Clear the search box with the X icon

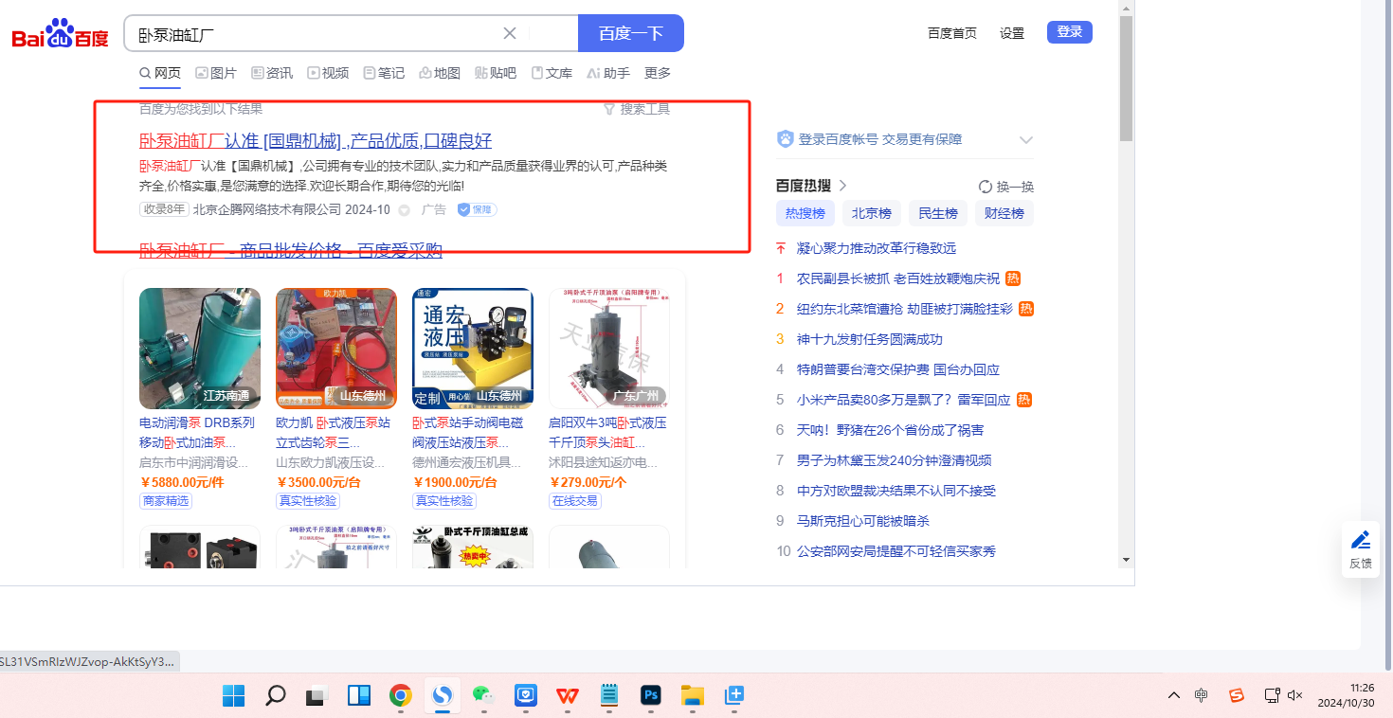pyautogui.click(x=509, y=33)
